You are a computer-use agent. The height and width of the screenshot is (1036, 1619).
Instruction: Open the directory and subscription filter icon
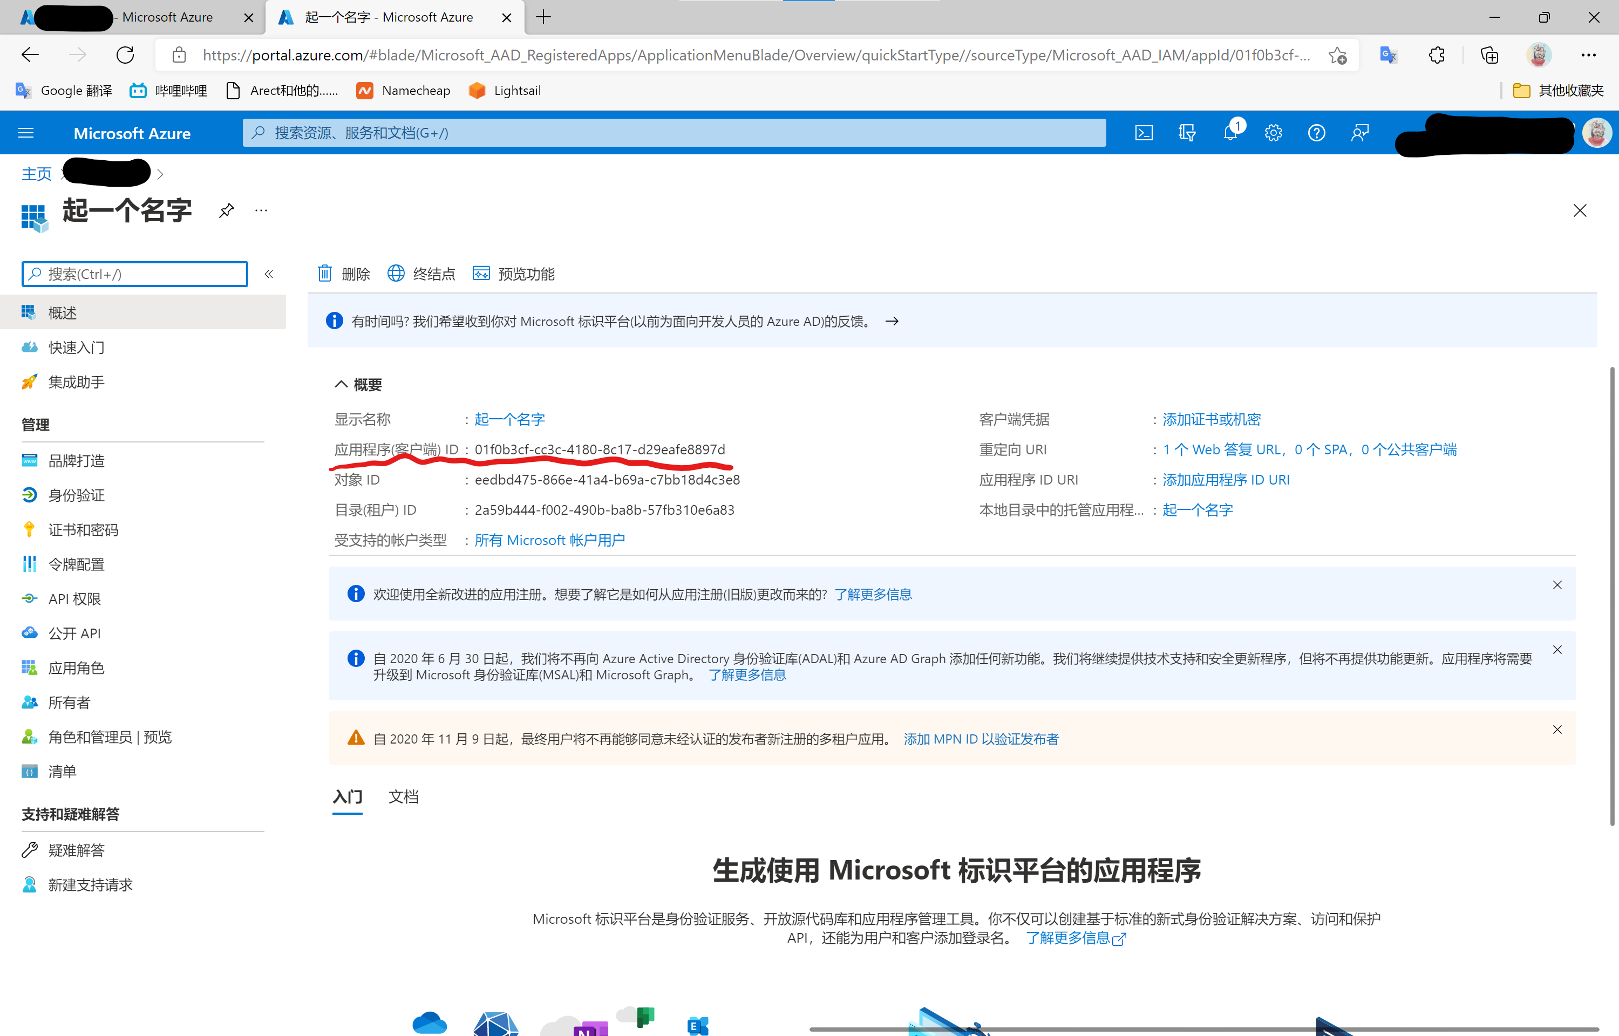click(x=1187, y=133)
